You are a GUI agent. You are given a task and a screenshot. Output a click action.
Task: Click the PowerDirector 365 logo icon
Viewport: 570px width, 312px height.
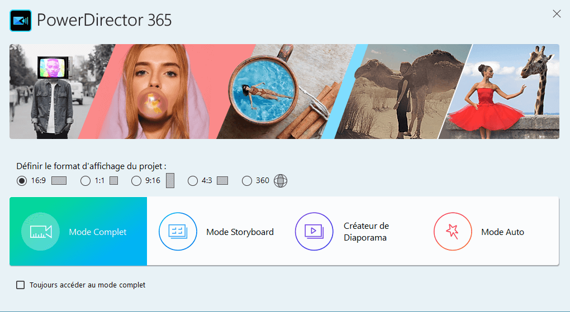pyautogui.click(x=20, y=21)
